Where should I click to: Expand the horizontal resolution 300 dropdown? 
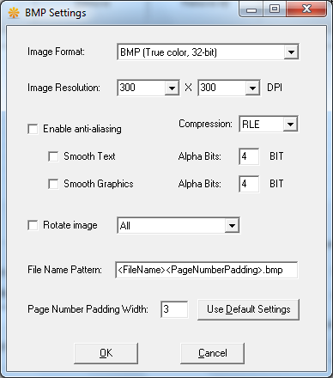[148, 88]
